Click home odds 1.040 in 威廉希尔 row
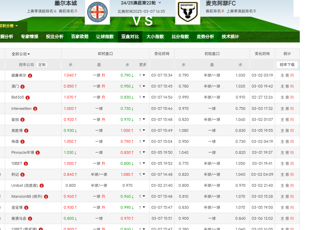 [69, 75]
